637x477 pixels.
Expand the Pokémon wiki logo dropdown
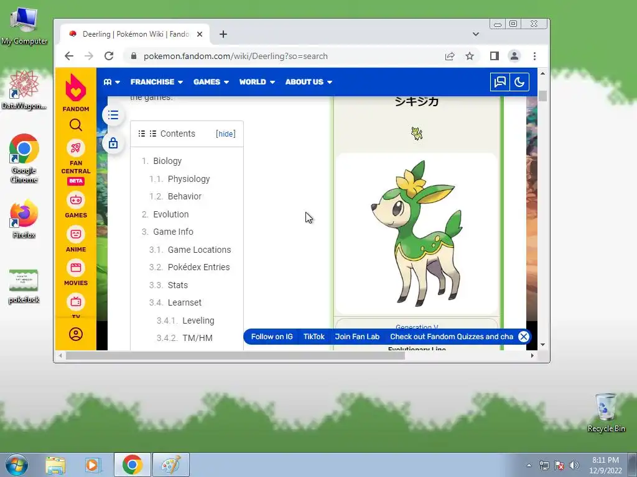(112, 82)
